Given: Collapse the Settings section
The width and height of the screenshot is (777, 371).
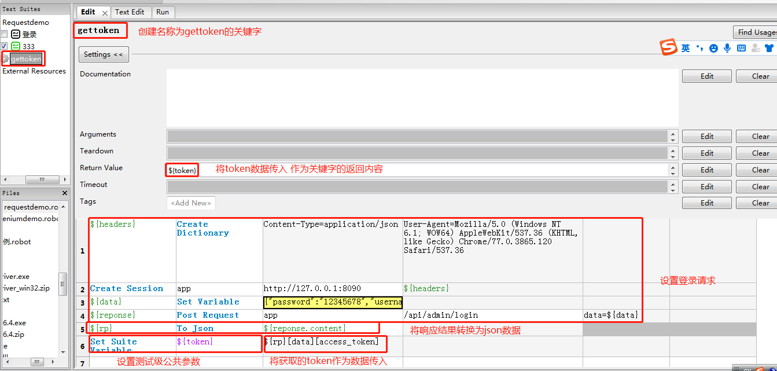Looking at the screenshot, I should 103,54.
